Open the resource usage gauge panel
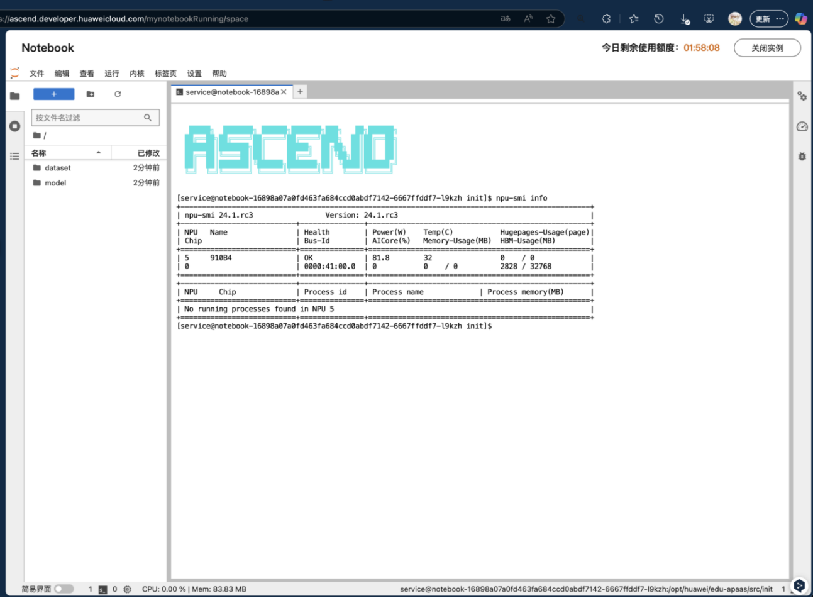813x598 pixels. pos(802,126)
